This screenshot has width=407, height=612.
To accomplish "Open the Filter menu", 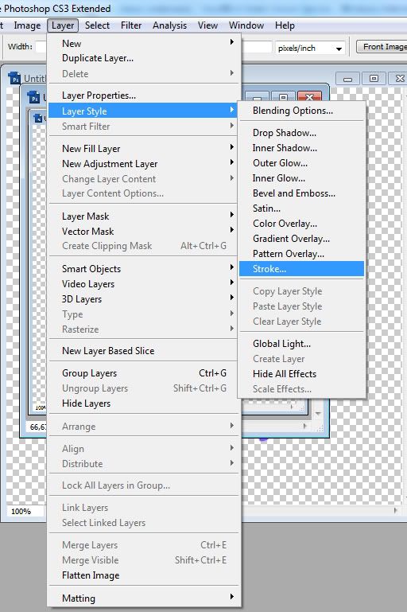I will click(131, 25).
